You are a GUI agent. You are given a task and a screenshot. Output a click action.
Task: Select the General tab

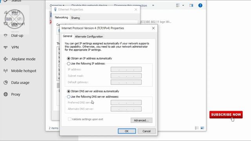pyautogui.click(x=67, y=36)
